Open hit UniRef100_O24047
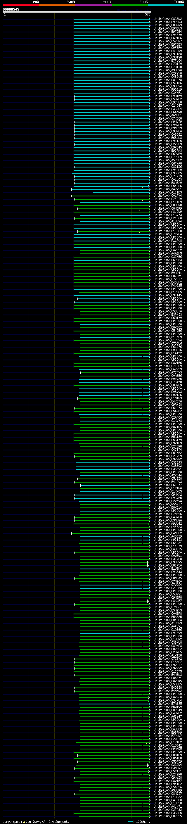 click(x=168, y=106)
